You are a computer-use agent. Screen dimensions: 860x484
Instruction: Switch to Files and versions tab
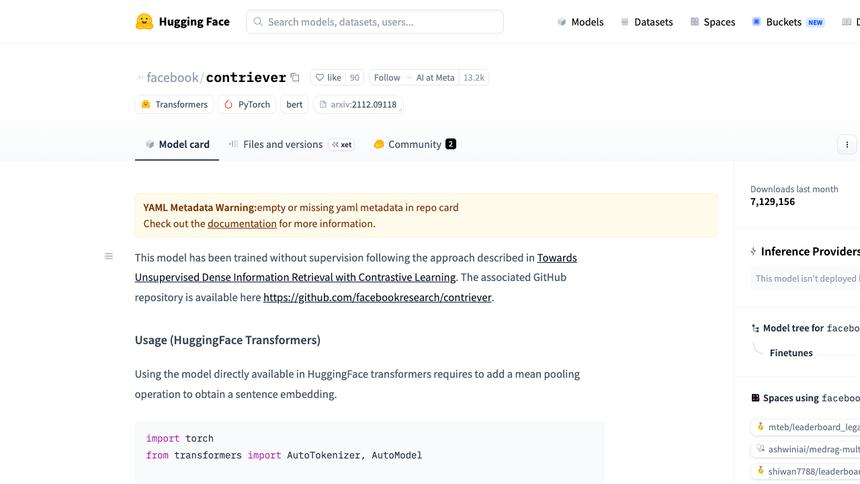(292, 144)
